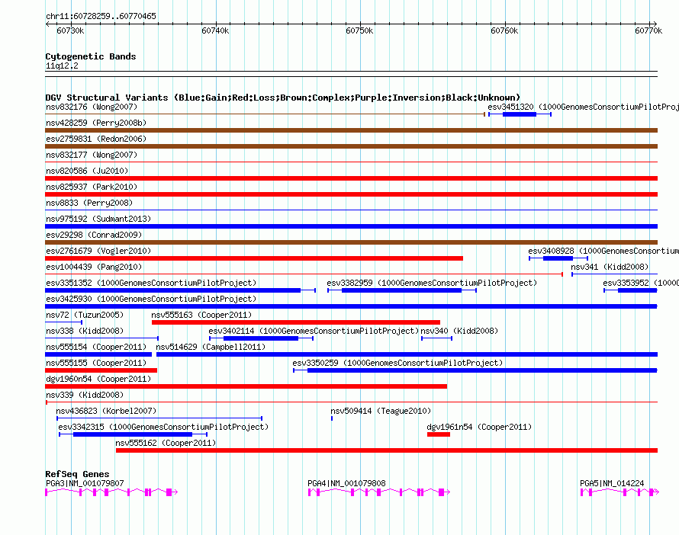Click the nsv825937 (Park2010) label
The height and width of the screenshot is (535, 679).
[92, 187]
